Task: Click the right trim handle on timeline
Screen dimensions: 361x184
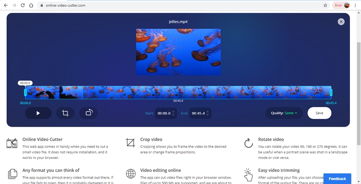Action: pyautogui.click(x=331, y=92)
